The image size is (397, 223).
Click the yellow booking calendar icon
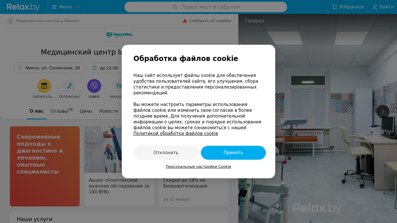(44, 86)
